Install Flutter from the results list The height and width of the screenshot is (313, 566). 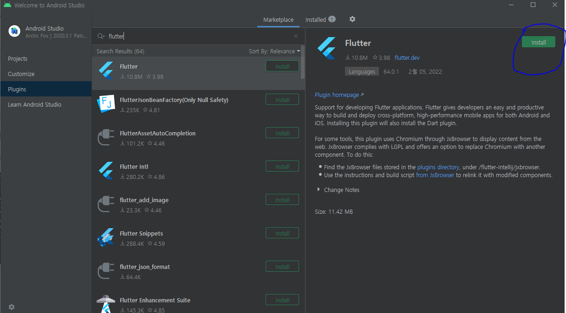click(x=282, y=66)
